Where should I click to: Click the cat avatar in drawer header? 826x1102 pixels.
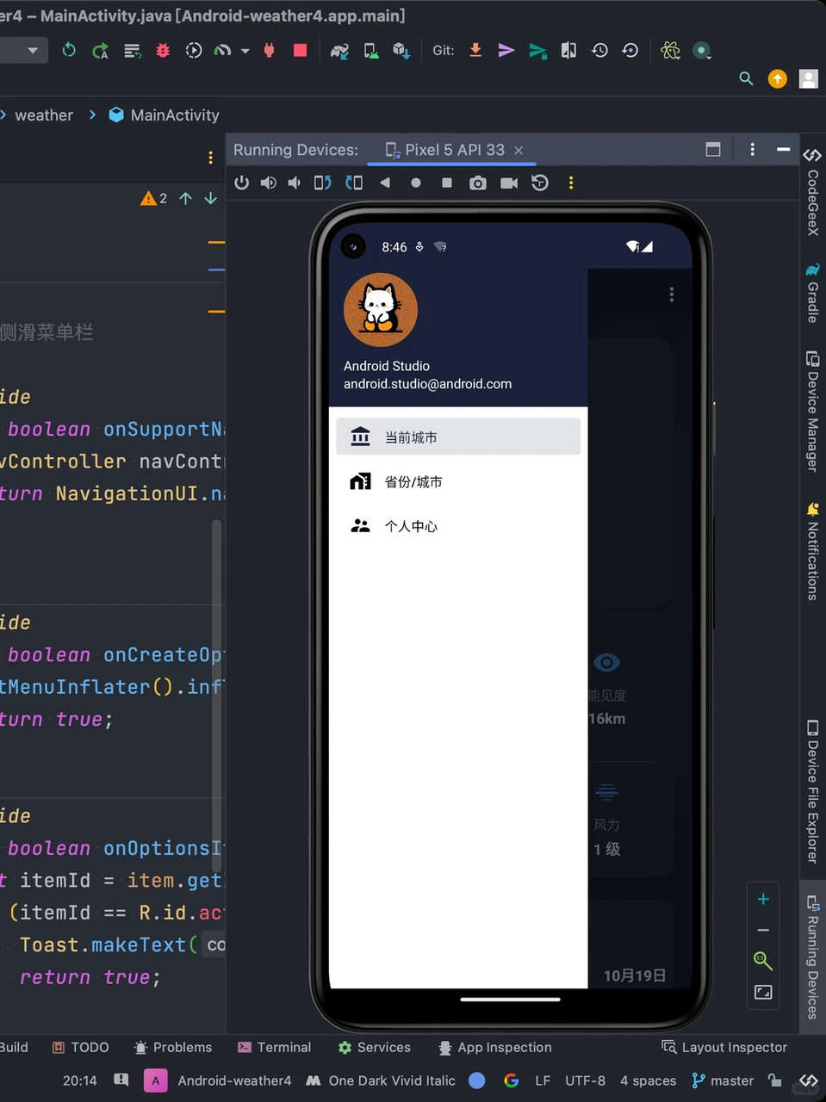pyautogui.click(x=381, y=310)
